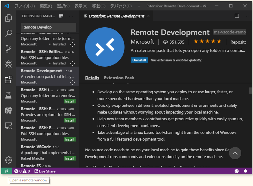This screenshot has height=186, width=253.
Task: Click the Remote Development title heading
Action: (x=170, y=32)
